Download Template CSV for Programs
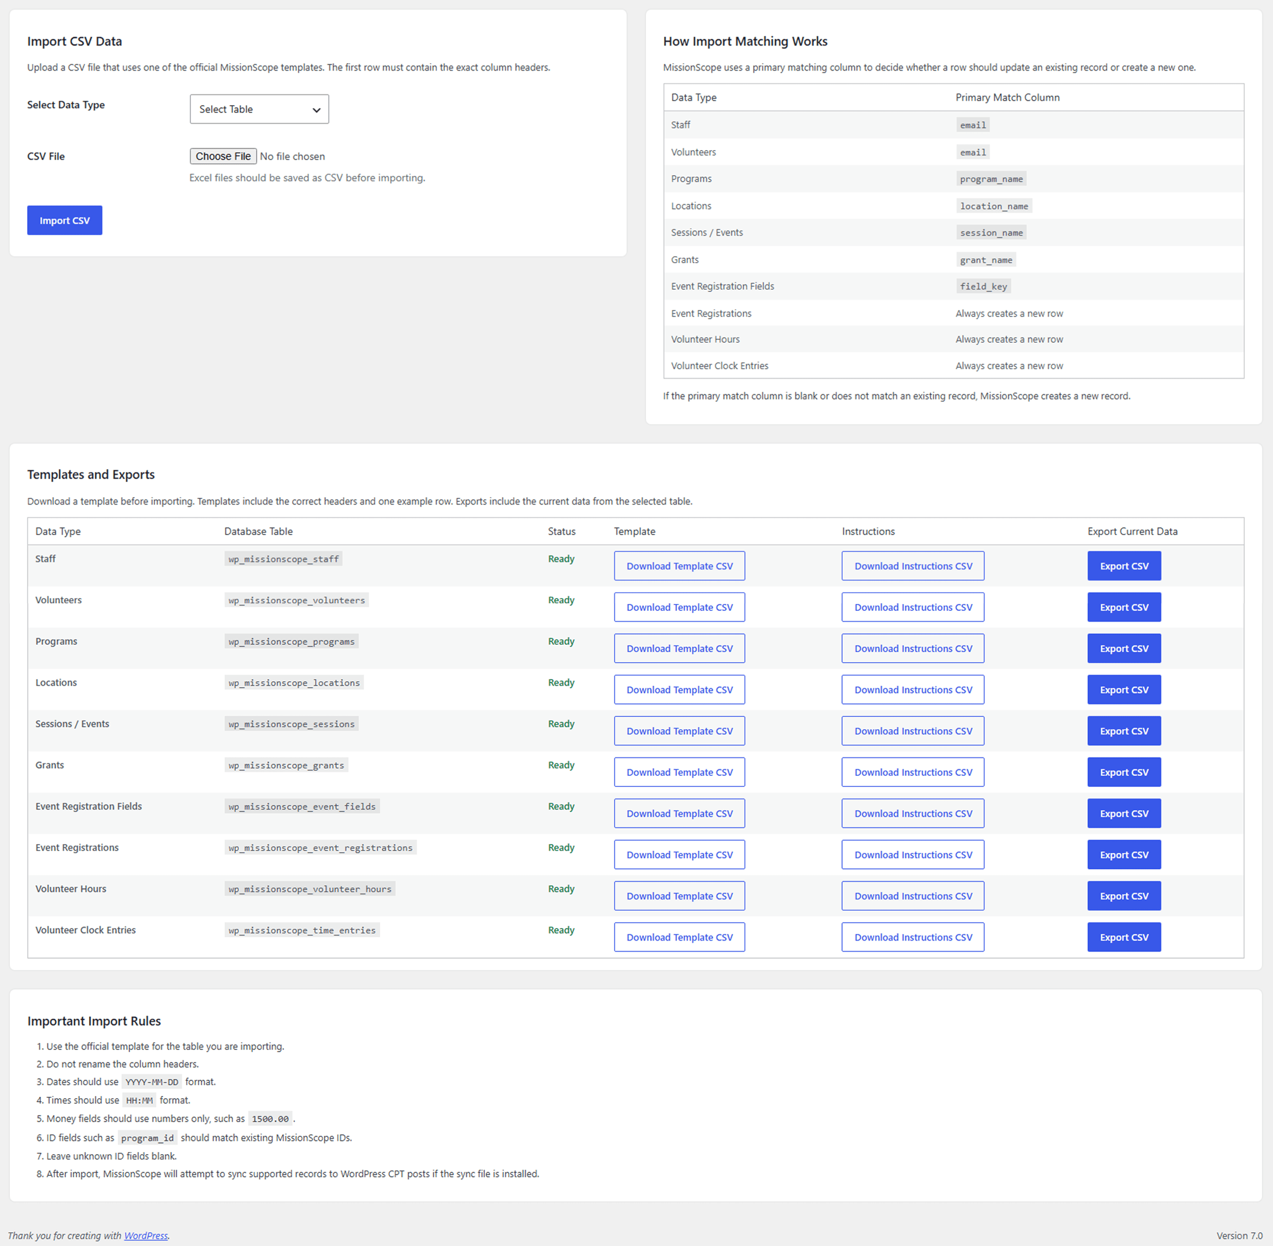This screenshot has width=1273, height=1246. coord(679,648)
